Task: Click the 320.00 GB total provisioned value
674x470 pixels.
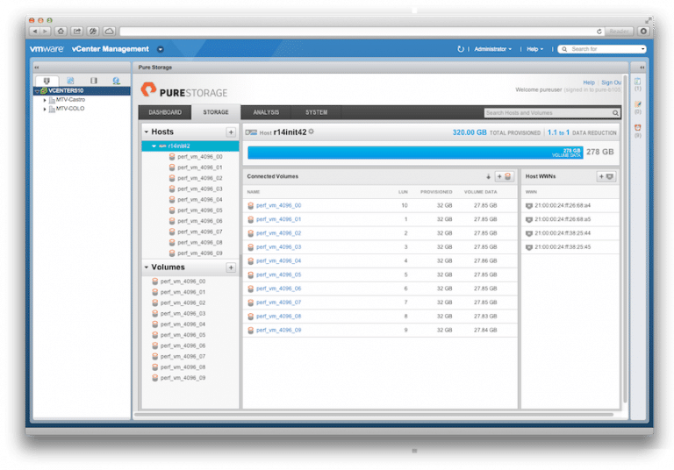Action: click(470, 132)
